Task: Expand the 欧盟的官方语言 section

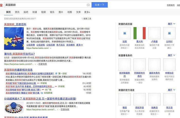Action: [172, 90]
